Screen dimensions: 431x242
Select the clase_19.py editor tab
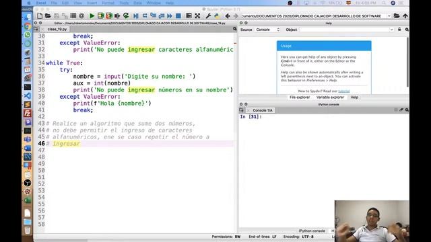click(x=57, y=29)
